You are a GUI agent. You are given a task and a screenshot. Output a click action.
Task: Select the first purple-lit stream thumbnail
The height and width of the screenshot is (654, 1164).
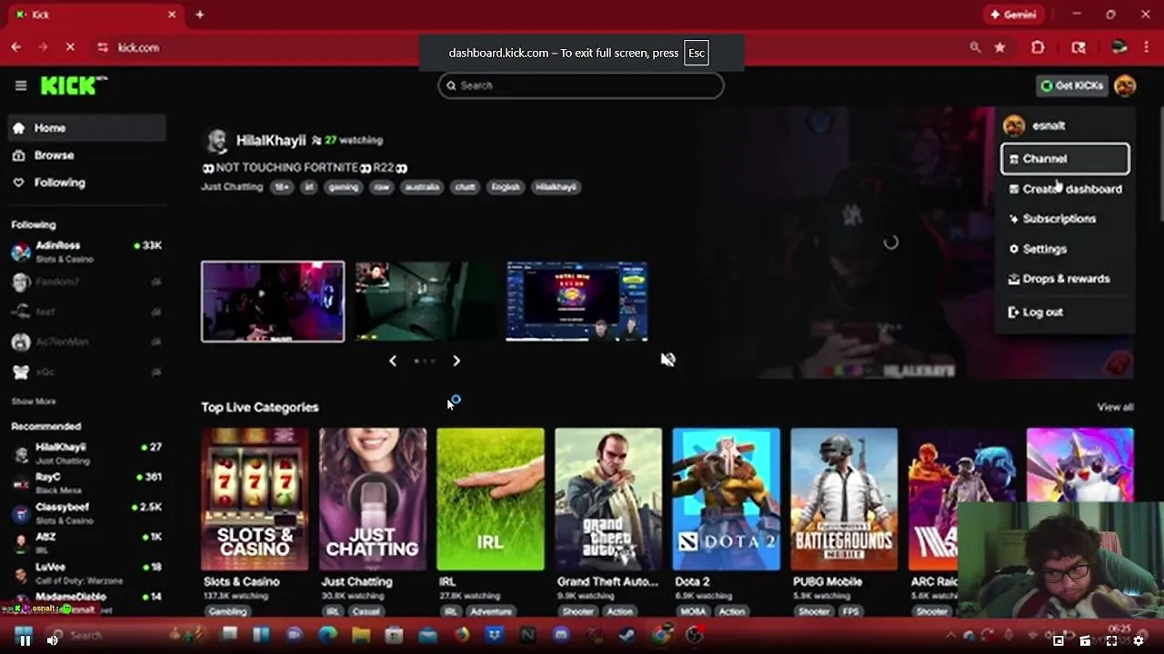273,302
